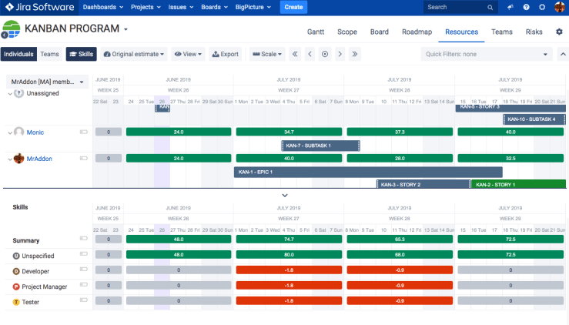Skip to timeline start with double-left arrows
This screenshot has width=569, height=325.
[295, 54]
